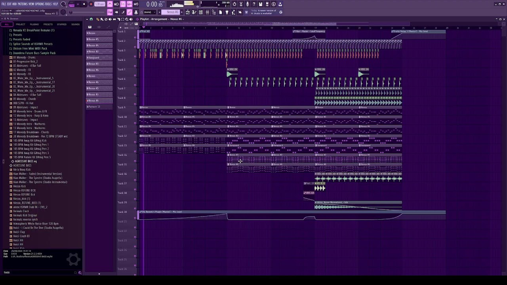Screen dimensions: 507x285
Task: Click the stop playback button
Action: [x=84, y=4]
